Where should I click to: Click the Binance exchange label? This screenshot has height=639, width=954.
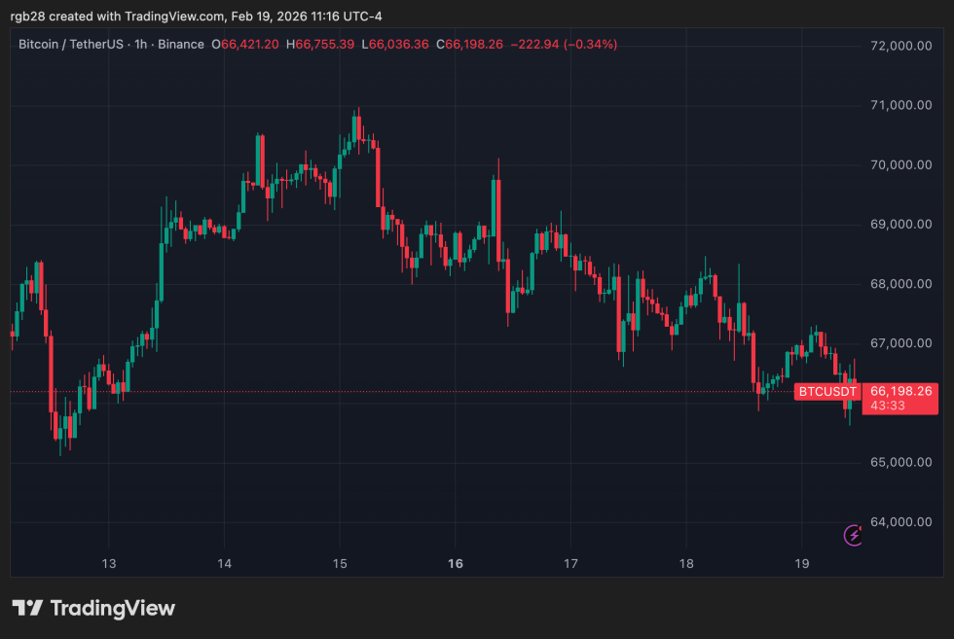[x=181, y=44]
